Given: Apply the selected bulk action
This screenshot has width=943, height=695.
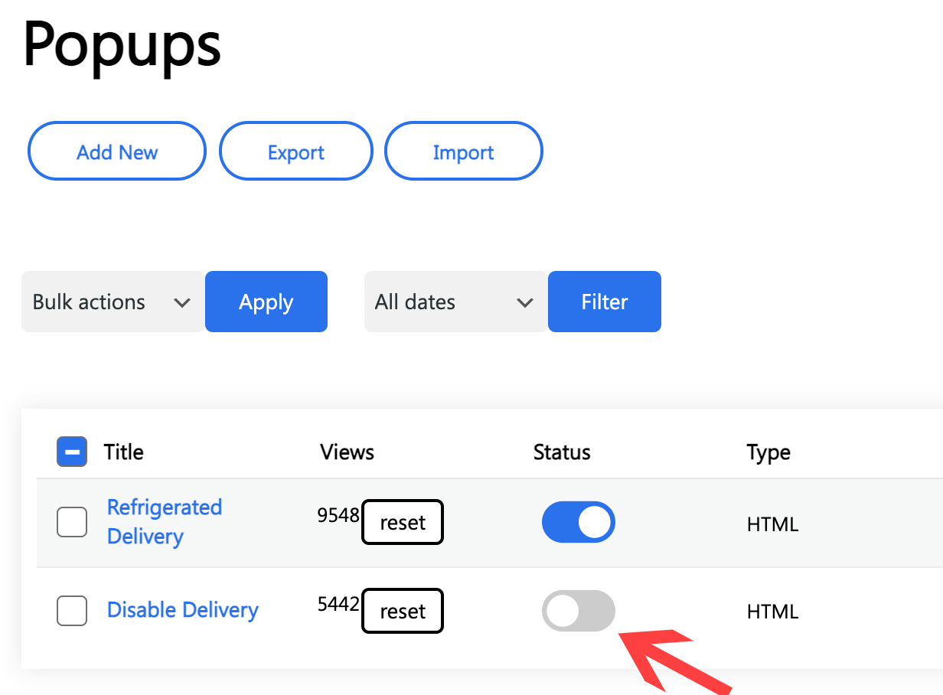Looking at the screenshot, I should (266, 302).
